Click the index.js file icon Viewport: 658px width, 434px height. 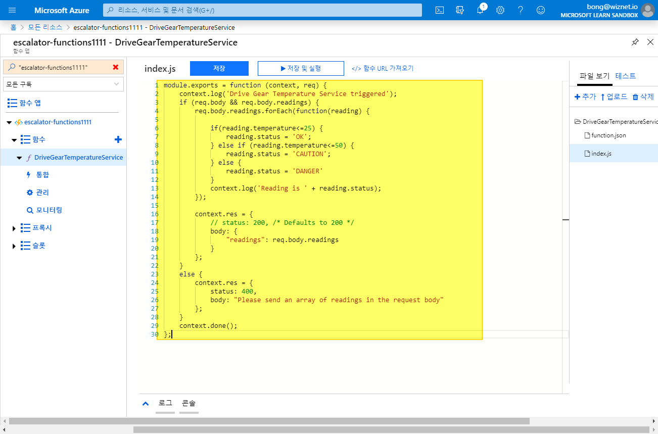(x=587, y=154)
